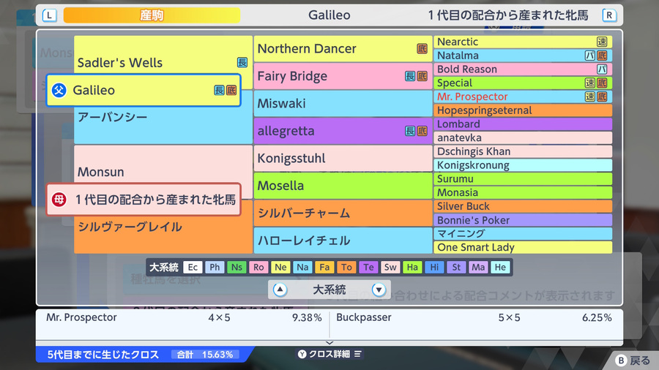Click the Ns lineage color swatch
The image size is (659, 370).
[237, 267]
